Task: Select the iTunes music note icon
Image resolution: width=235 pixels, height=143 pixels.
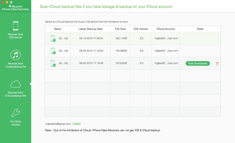Action: coord(16,55)
